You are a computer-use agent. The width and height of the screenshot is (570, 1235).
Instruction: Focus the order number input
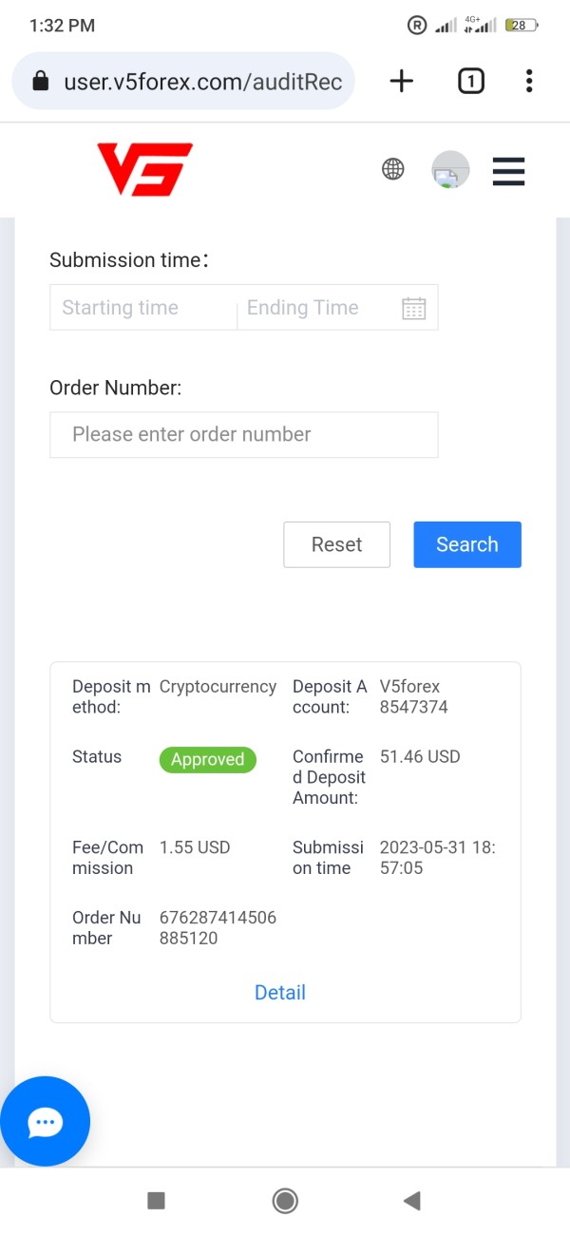coord(243,434)
